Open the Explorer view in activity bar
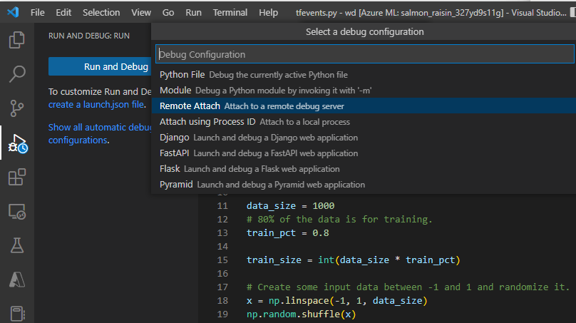This screenshot has width=576, height=323. pyautogui.click(x=17, y=41)
